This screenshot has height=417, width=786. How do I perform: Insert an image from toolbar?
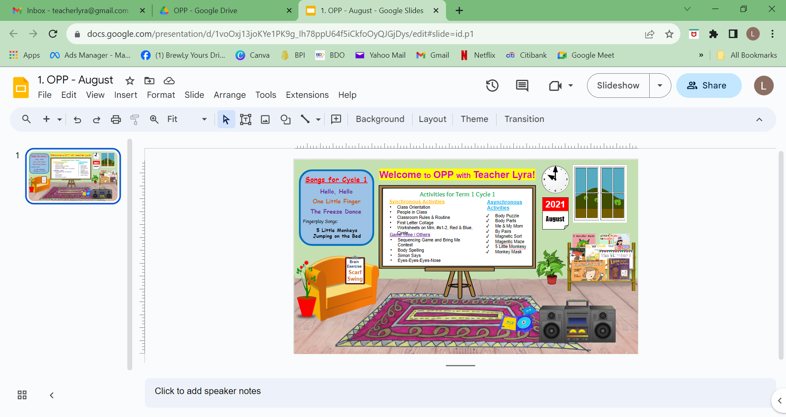tap(265, 119)
